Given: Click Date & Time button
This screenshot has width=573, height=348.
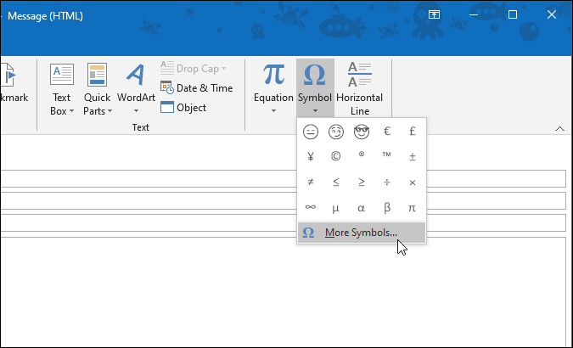Looking at the screenshot, I should 196,88.
